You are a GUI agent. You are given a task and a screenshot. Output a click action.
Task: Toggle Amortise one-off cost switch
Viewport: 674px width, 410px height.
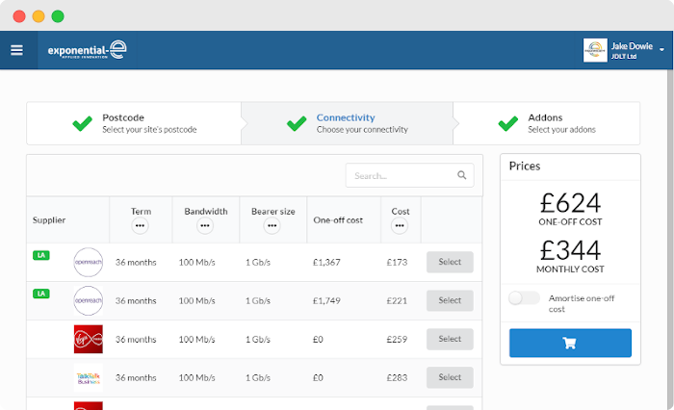point(524,297)
